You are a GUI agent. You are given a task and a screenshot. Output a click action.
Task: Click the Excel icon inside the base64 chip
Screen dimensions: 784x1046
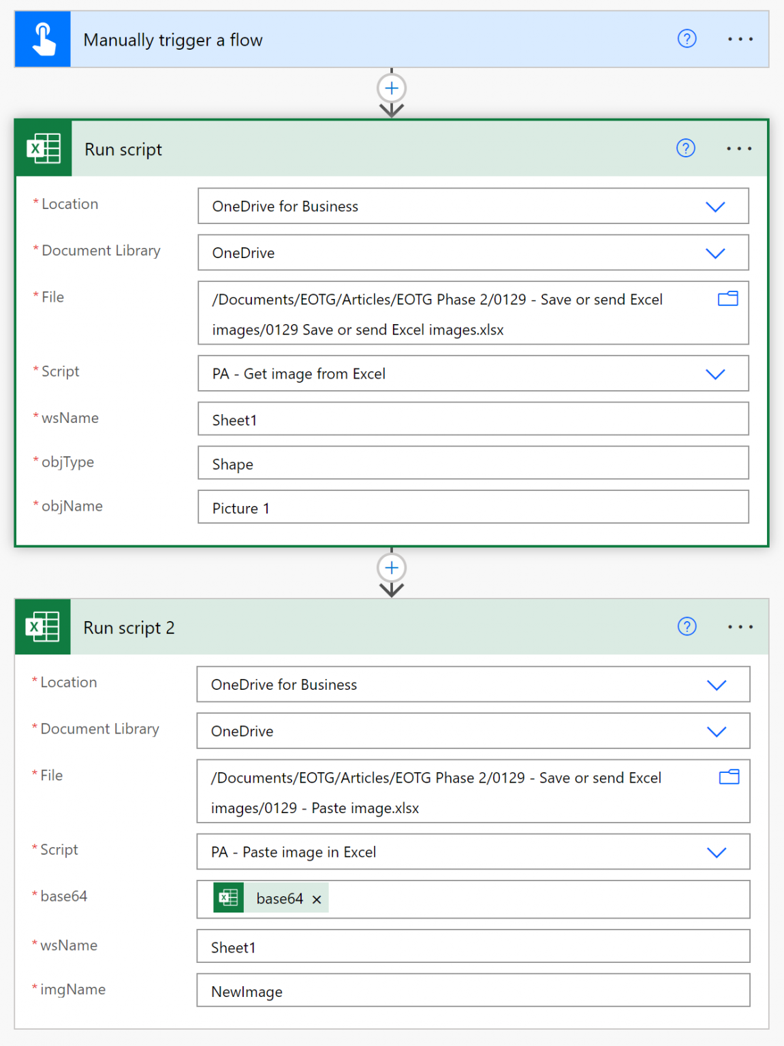(229, 898)
